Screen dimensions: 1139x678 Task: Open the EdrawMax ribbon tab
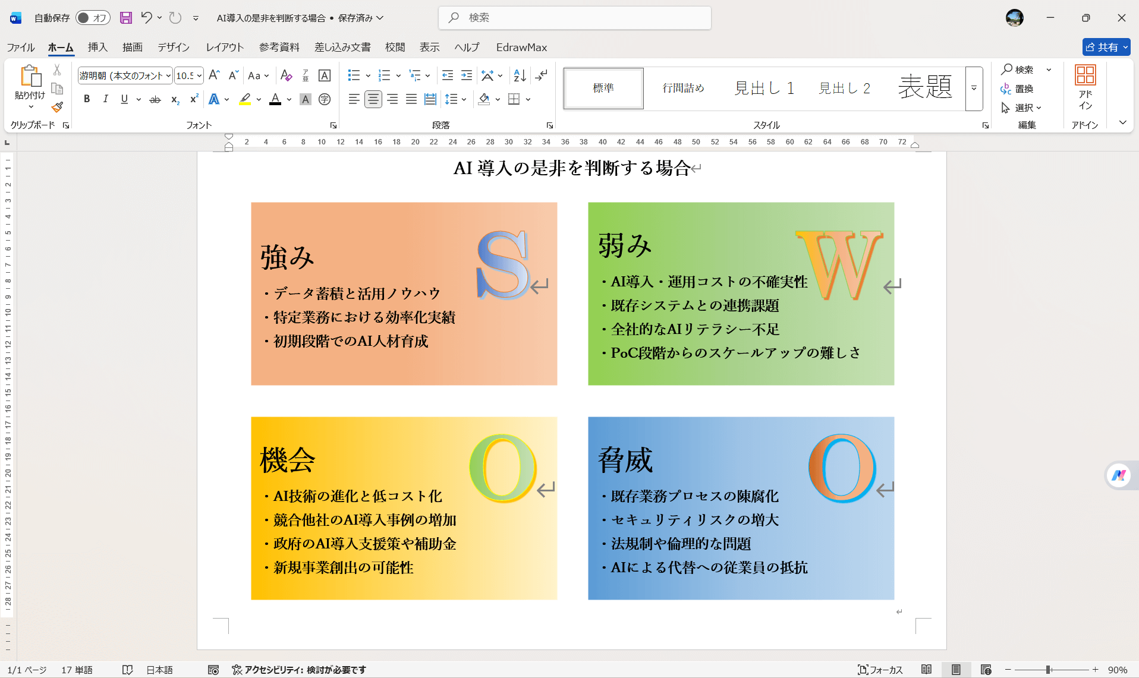[x=521, y=48]
